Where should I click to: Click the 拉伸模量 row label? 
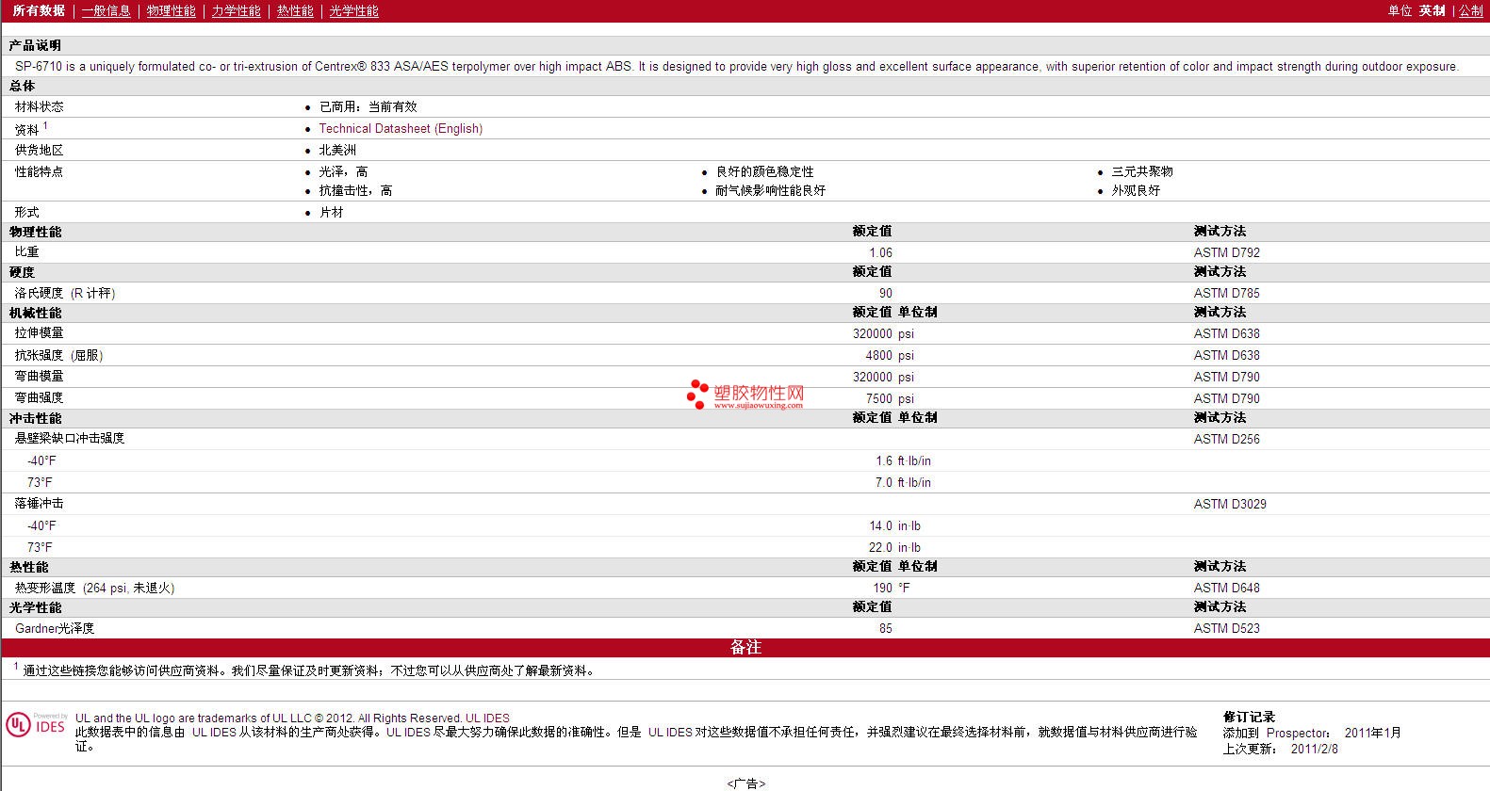[40, 334]
